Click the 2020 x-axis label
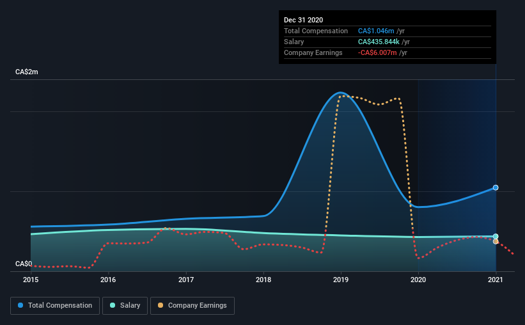 418,280
